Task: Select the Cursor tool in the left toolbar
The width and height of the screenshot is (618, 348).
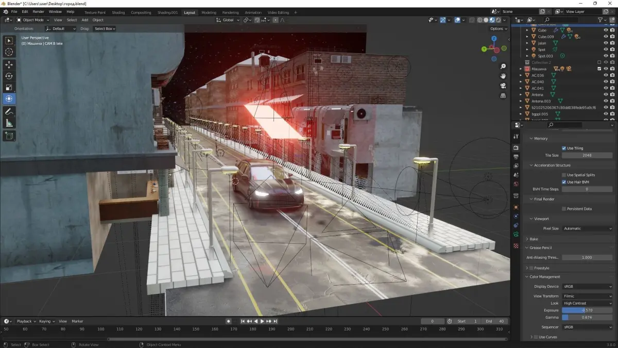Action: pos(9,52)
